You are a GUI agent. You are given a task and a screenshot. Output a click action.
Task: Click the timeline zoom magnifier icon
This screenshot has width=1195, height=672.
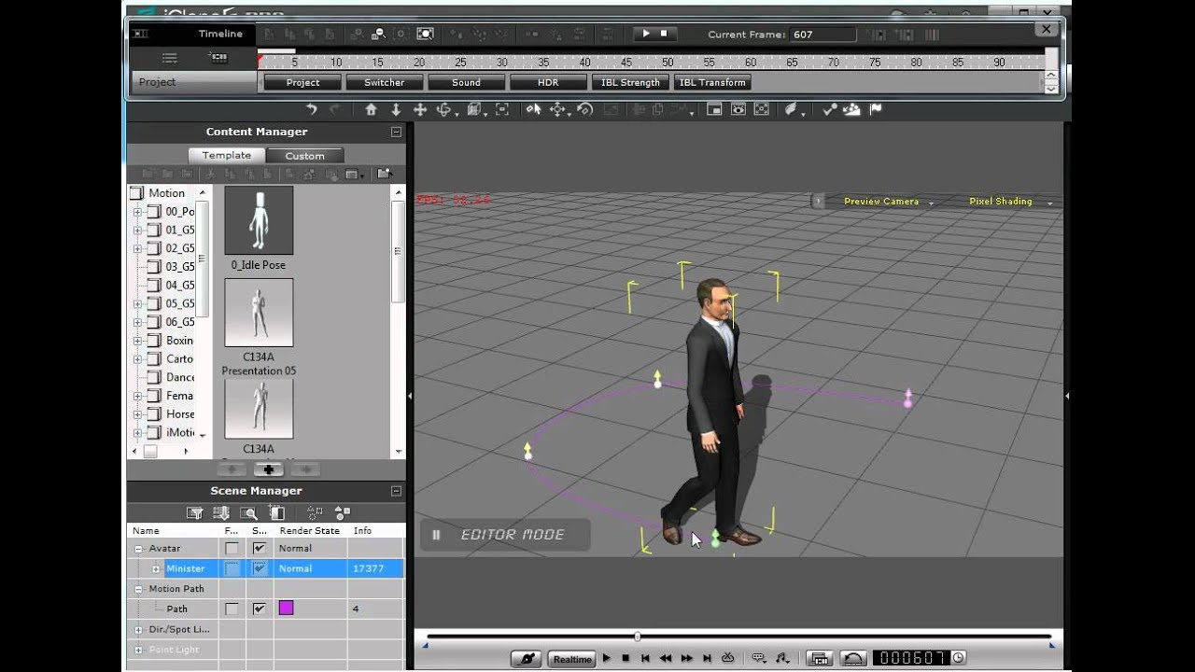pyautogui.click(x=378, y=35)
